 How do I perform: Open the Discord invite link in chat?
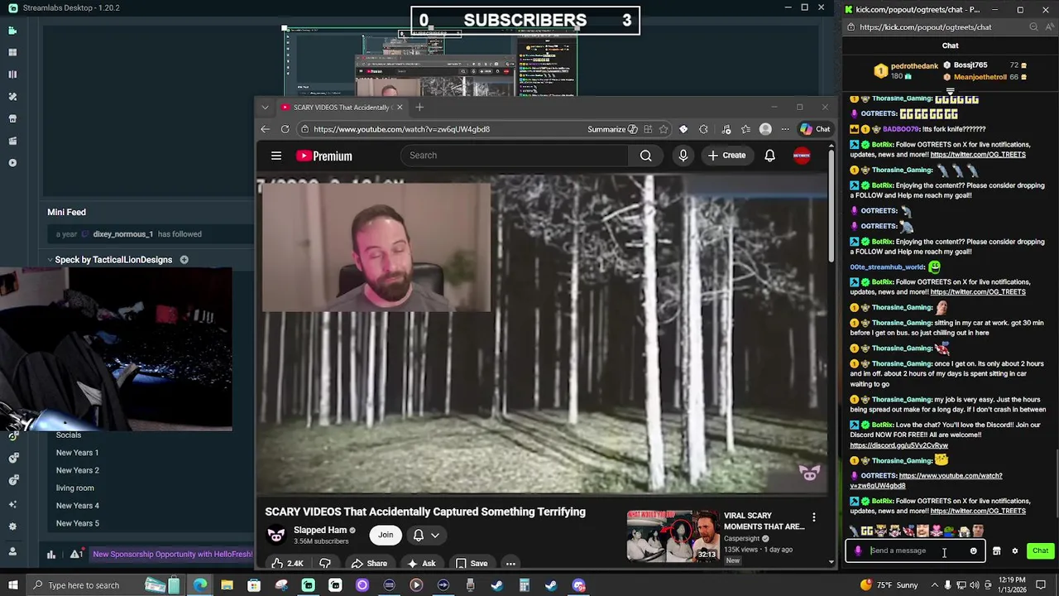pyautogui.click(x=898, y=445)
